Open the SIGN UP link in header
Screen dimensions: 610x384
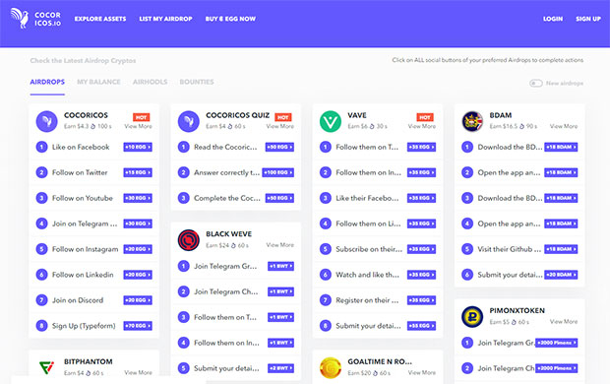588,19
